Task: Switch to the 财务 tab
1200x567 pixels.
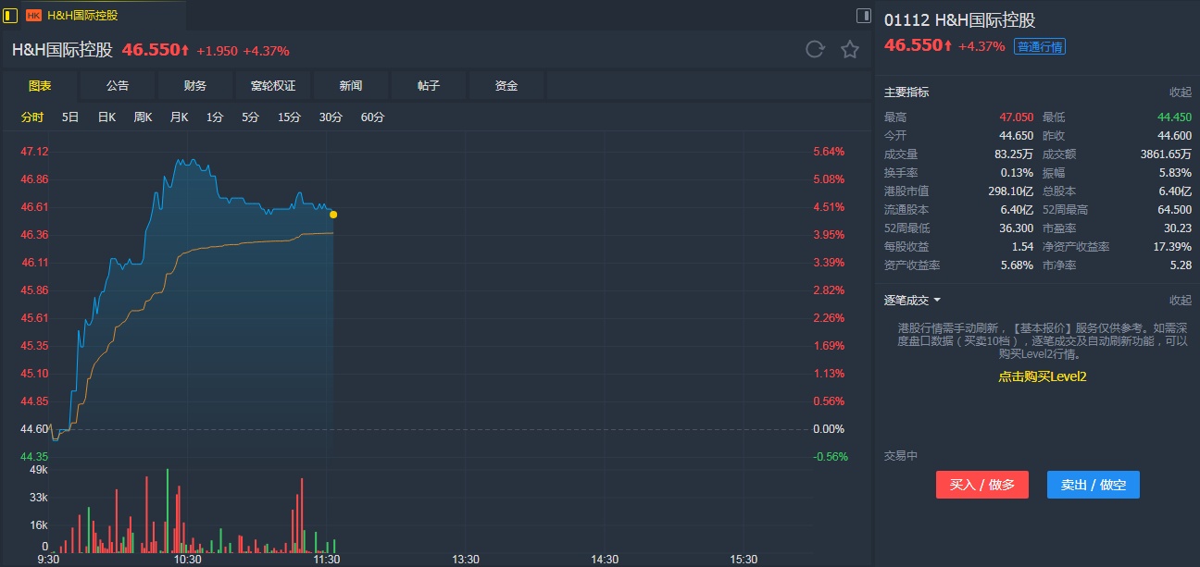Action: pyautogui.click(x=195, y=86)
